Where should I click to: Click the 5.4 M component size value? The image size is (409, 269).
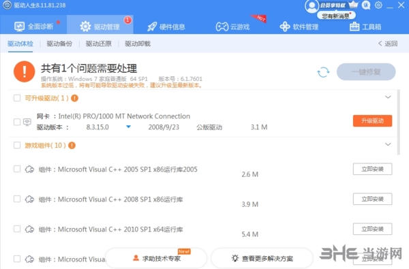tap(250, 234)
